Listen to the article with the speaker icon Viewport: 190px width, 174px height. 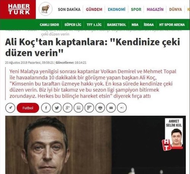[x=122, y=108]
